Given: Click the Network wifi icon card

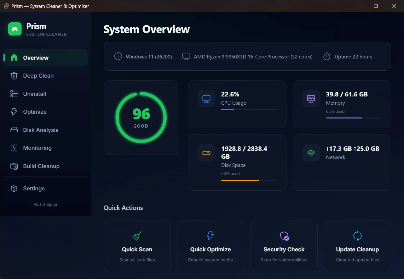Looking at the screenshot, I should click(342, 162).
